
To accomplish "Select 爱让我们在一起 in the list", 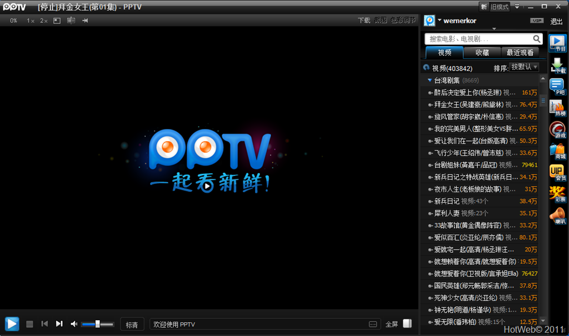I will coord(480,141).
